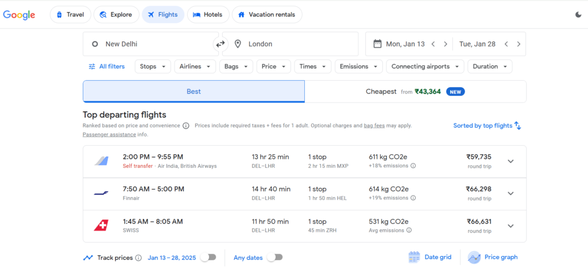
Task: Click the London destination field
Action: click(x=290, y=44)
